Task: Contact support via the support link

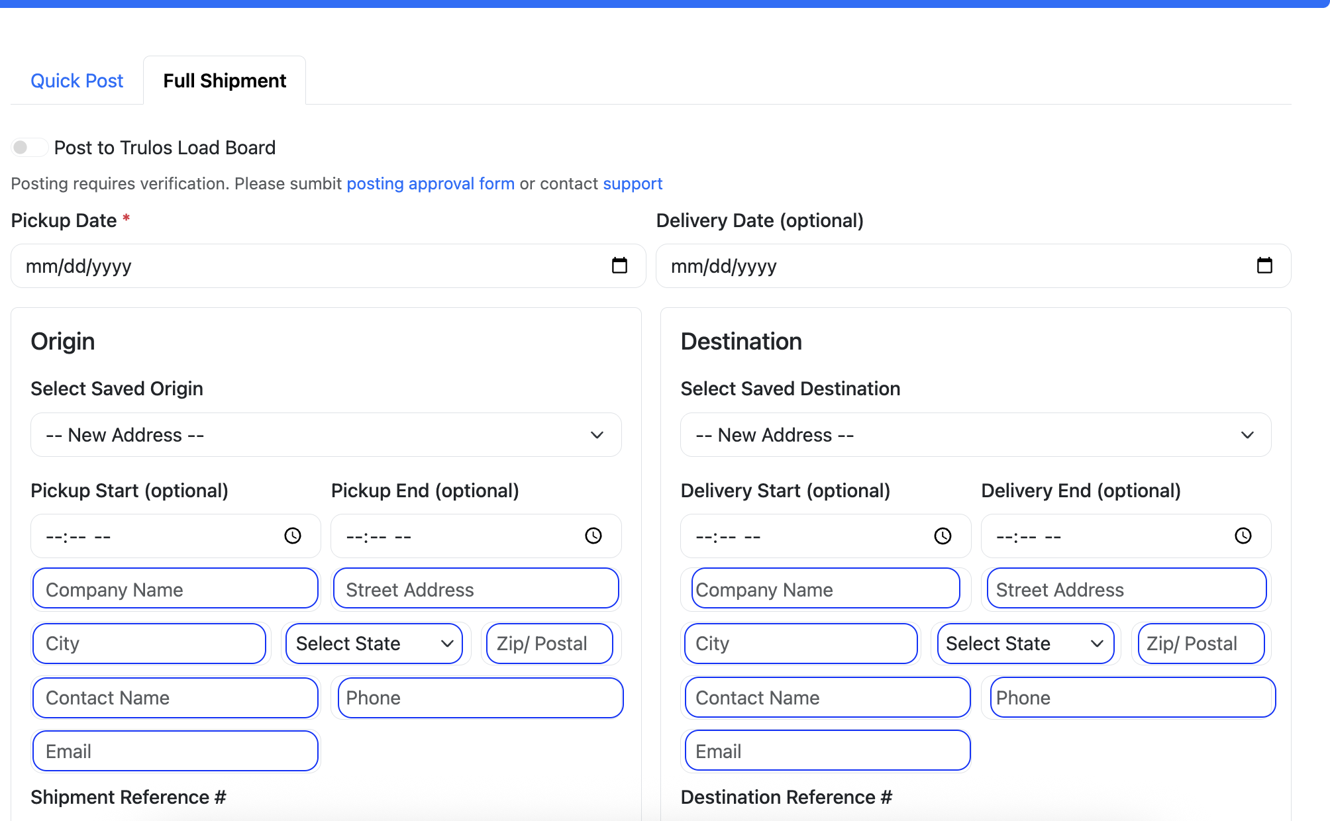Action: coord(632,183)
